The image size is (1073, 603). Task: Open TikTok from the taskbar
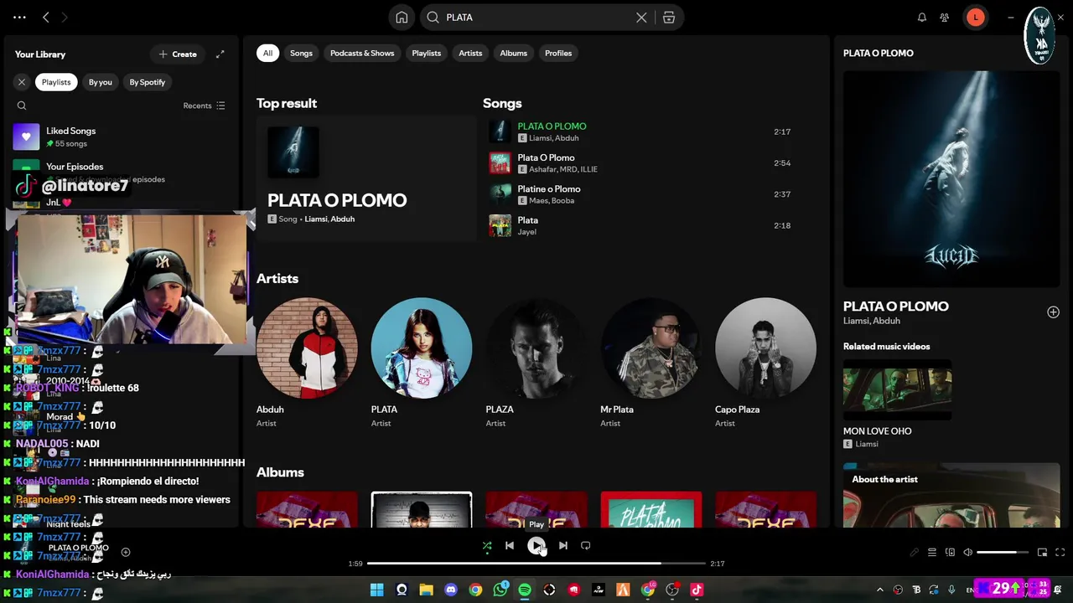coord(697,590)
